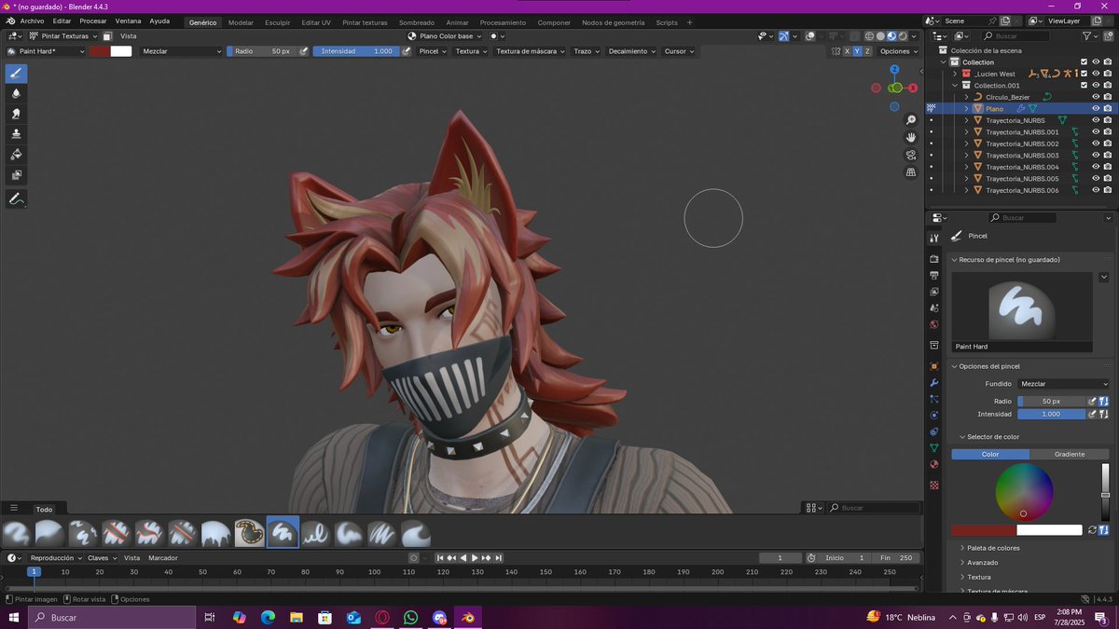Uncheck the Collection exclude checkbox
Screen dimensions: 1119x629
click(1084, 62)
